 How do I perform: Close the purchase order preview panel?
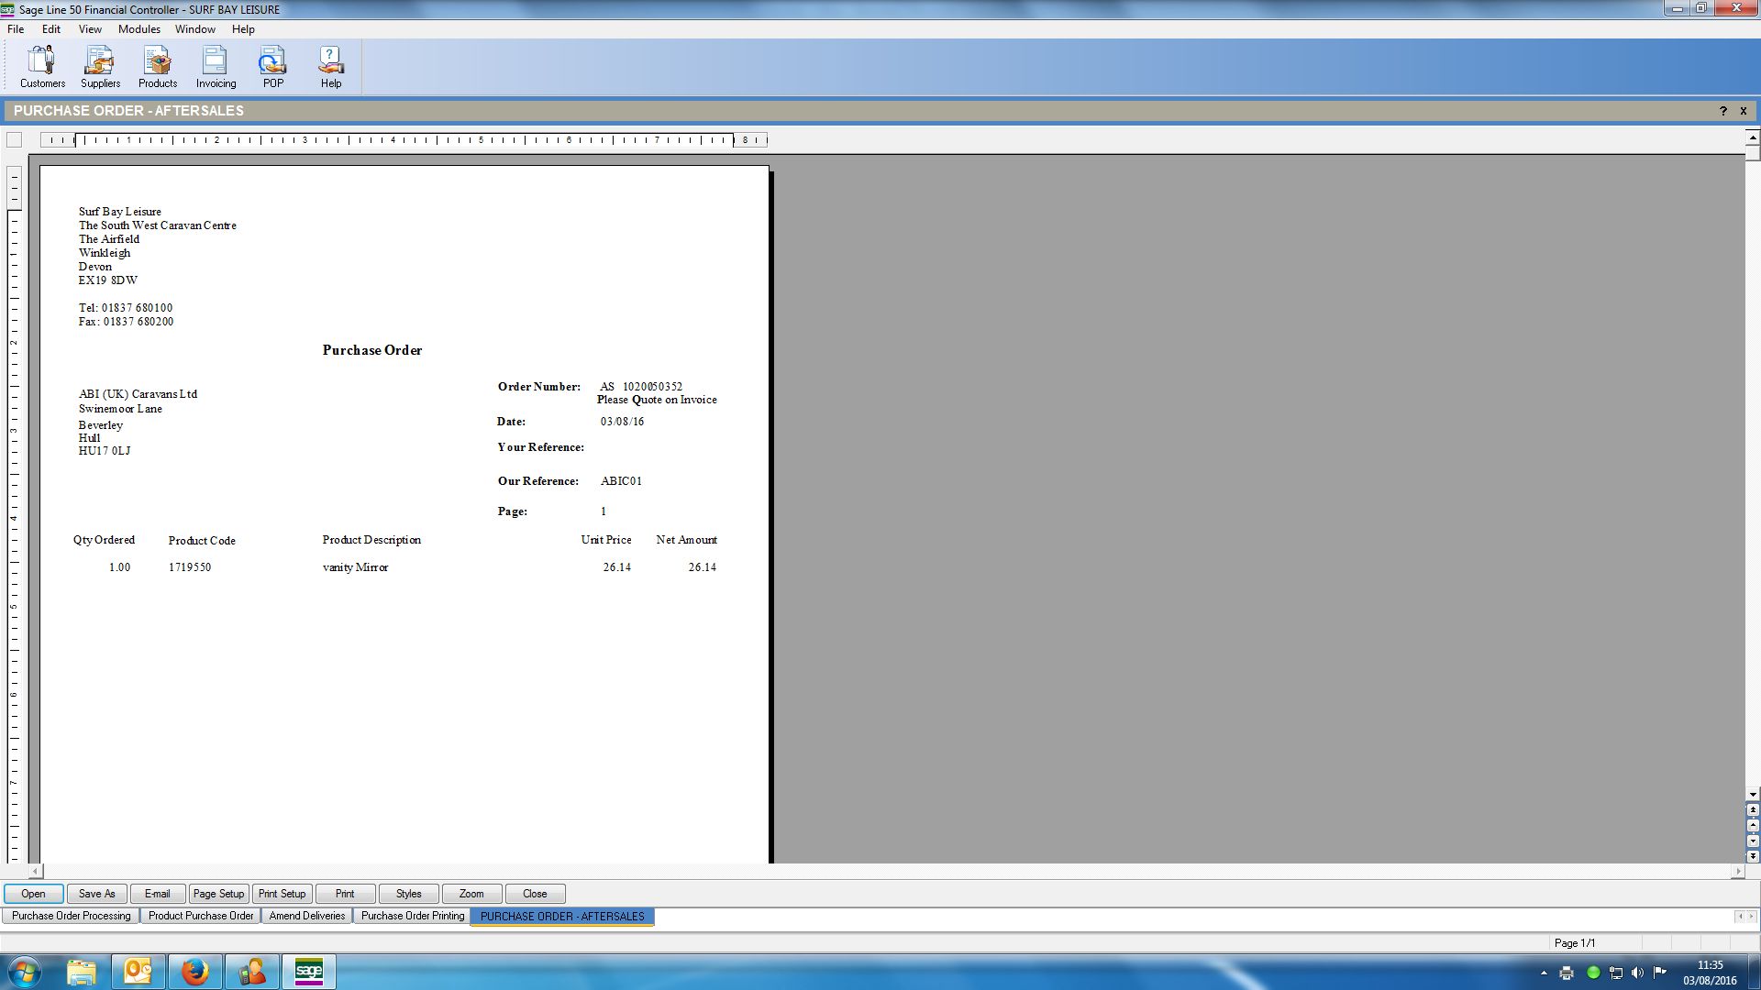point(1743,111)
